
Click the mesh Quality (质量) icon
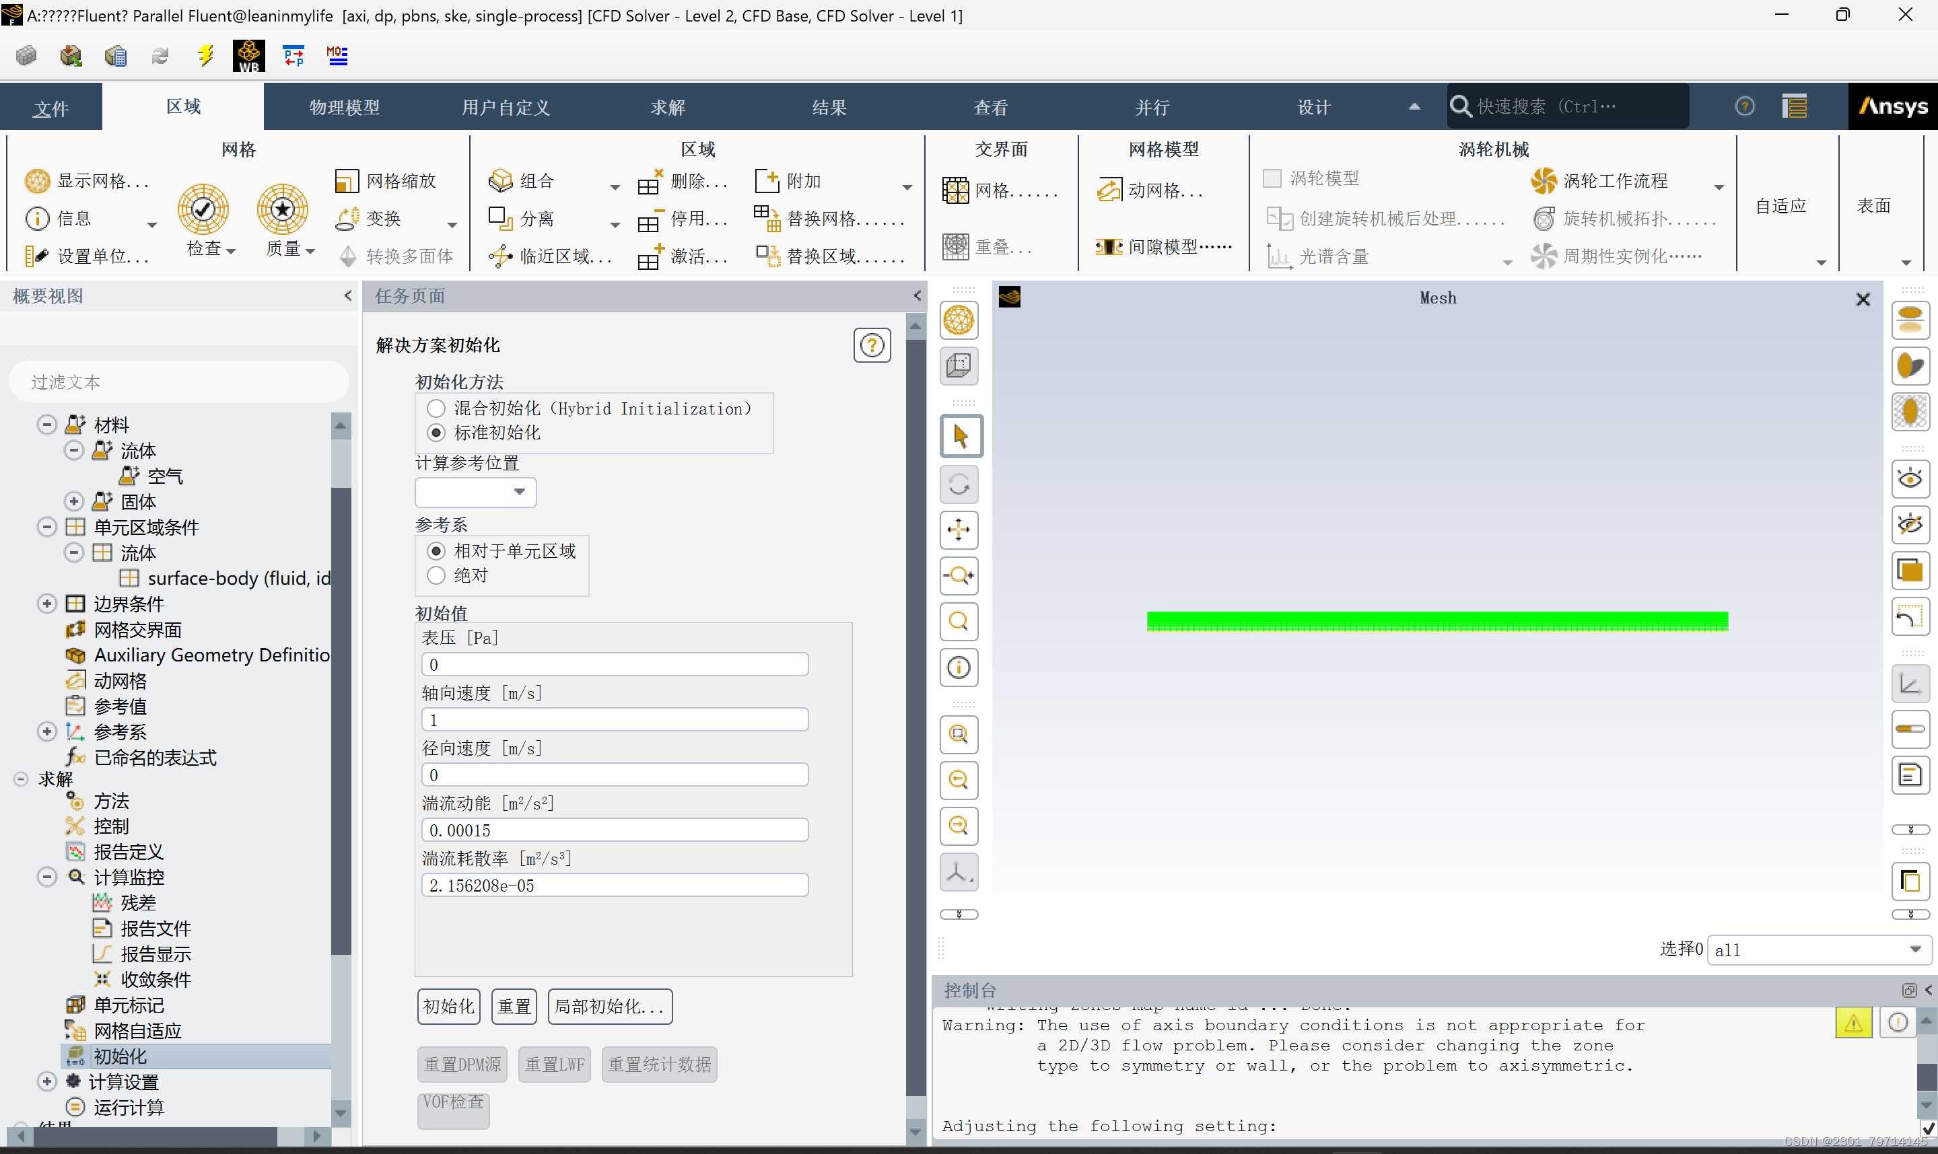pyautogui.click(x=282, y=209)
